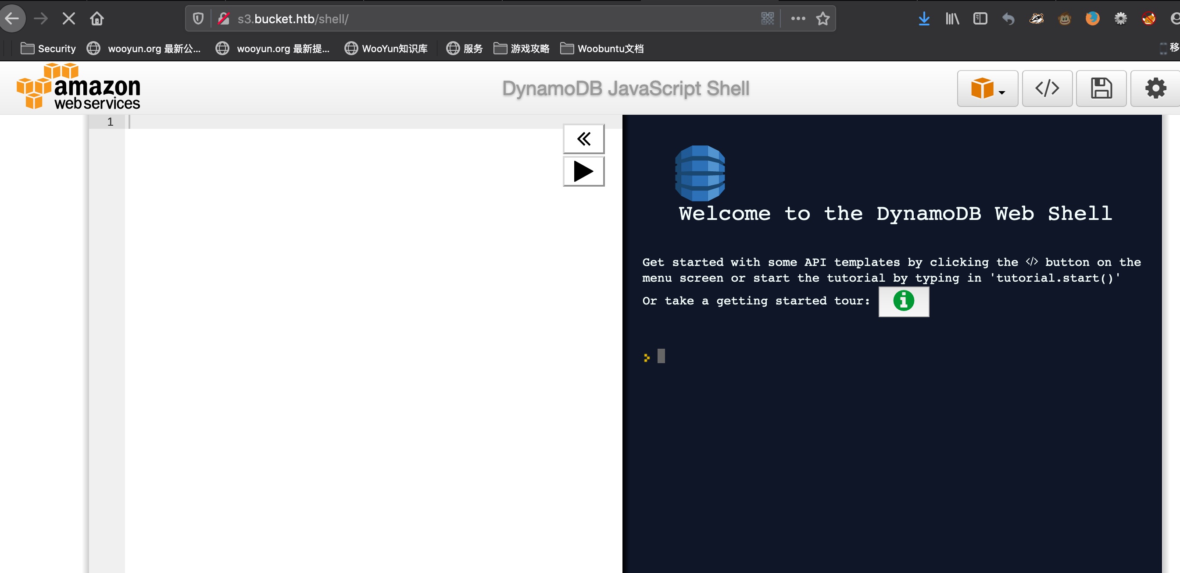Viewport: 1180px width, 573px height.
Task: Open the Woobuntu文档 bookmarks folder
Action: click(x=602, y=49)
